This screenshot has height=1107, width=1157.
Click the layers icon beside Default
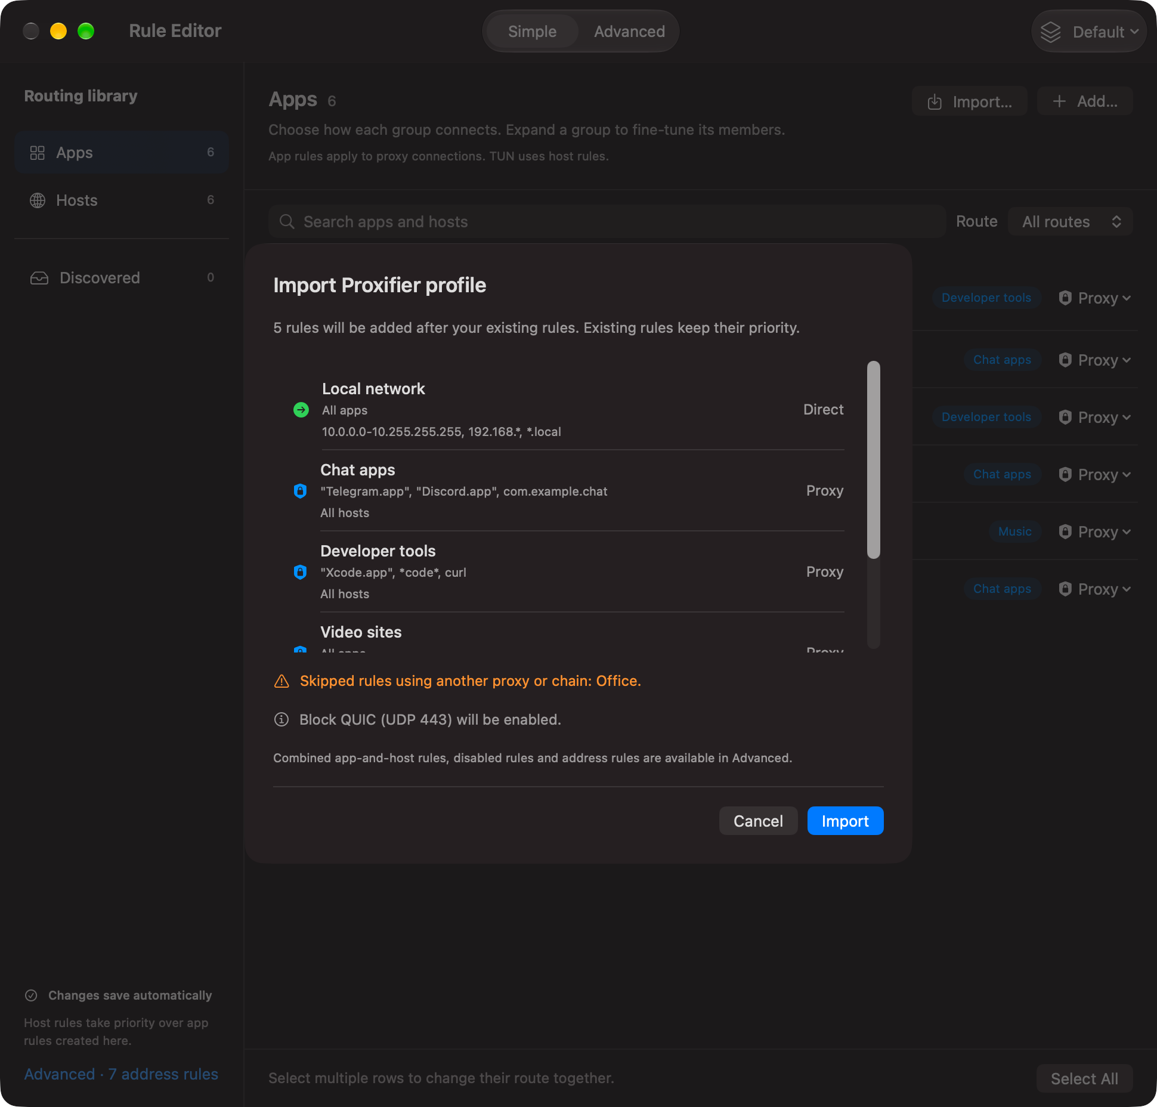(x=1051, y=32)
